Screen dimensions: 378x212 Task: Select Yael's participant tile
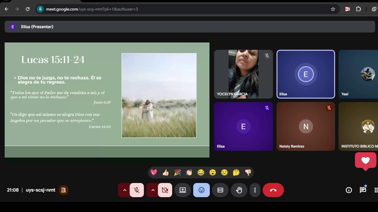358,74
